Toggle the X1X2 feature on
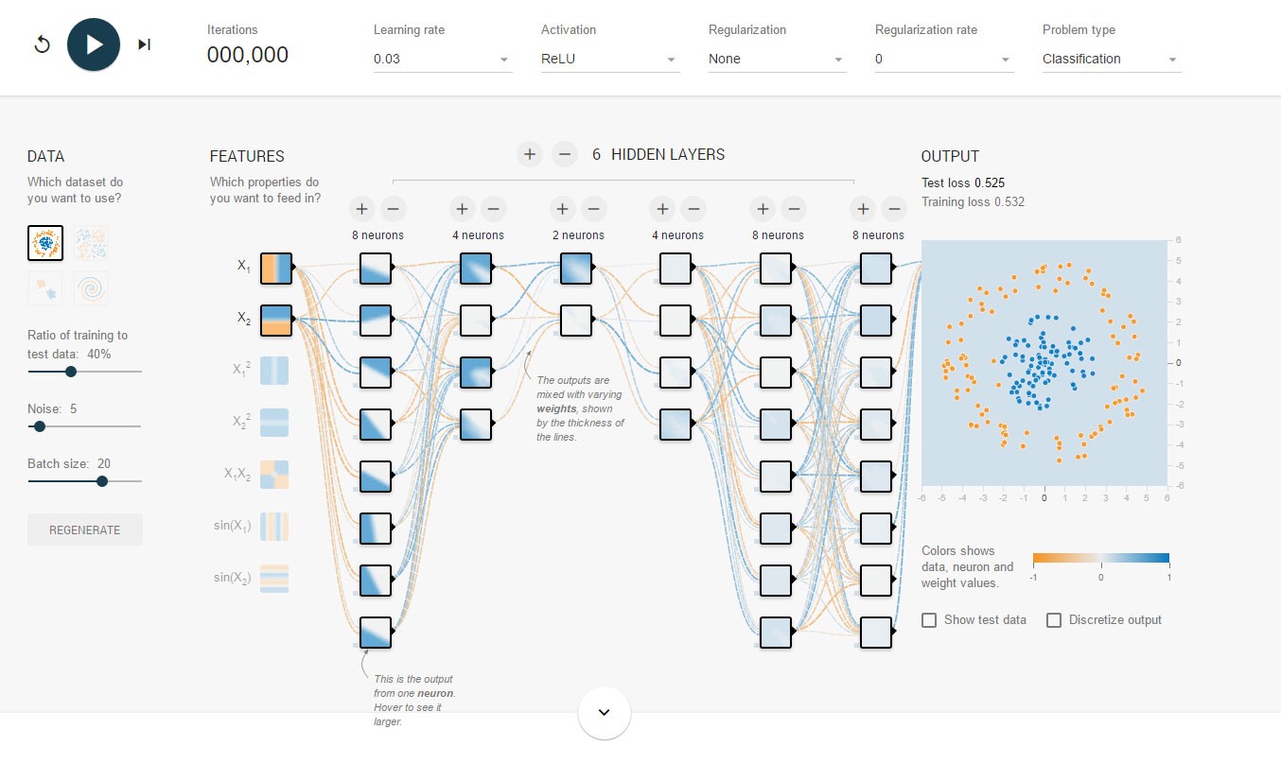The width and height of the screenshot is (1281, 764). [274, 474]
